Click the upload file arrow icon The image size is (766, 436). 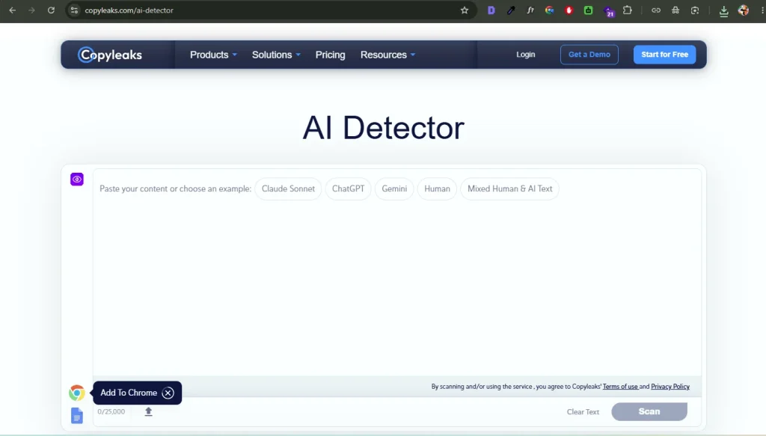149,411
